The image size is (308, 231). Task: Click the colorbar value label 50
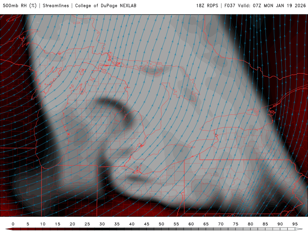coord(161,224)
